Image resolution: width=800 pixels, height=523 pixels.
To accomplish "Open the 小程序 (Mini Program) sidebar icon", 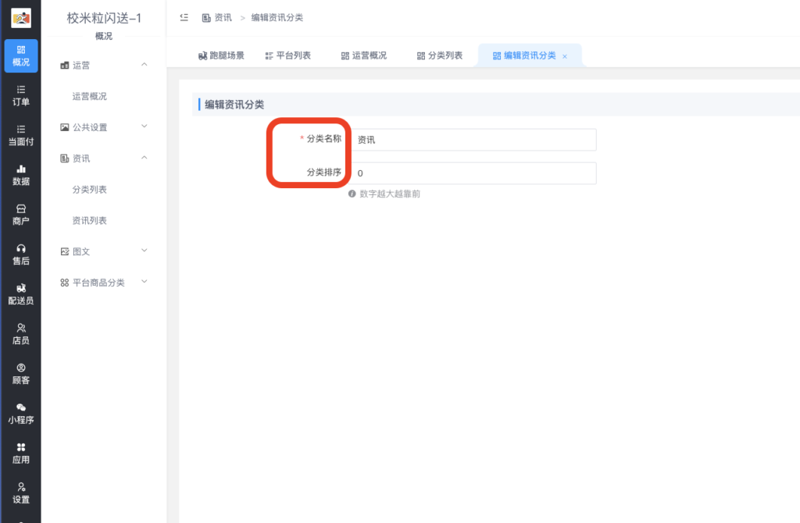I will point(20,414).
